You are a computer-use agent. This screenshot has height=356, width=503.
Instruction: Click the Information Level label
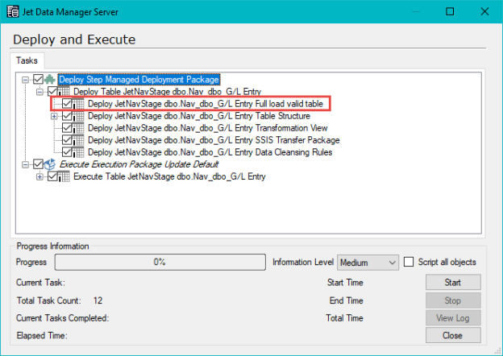point(303,262)
